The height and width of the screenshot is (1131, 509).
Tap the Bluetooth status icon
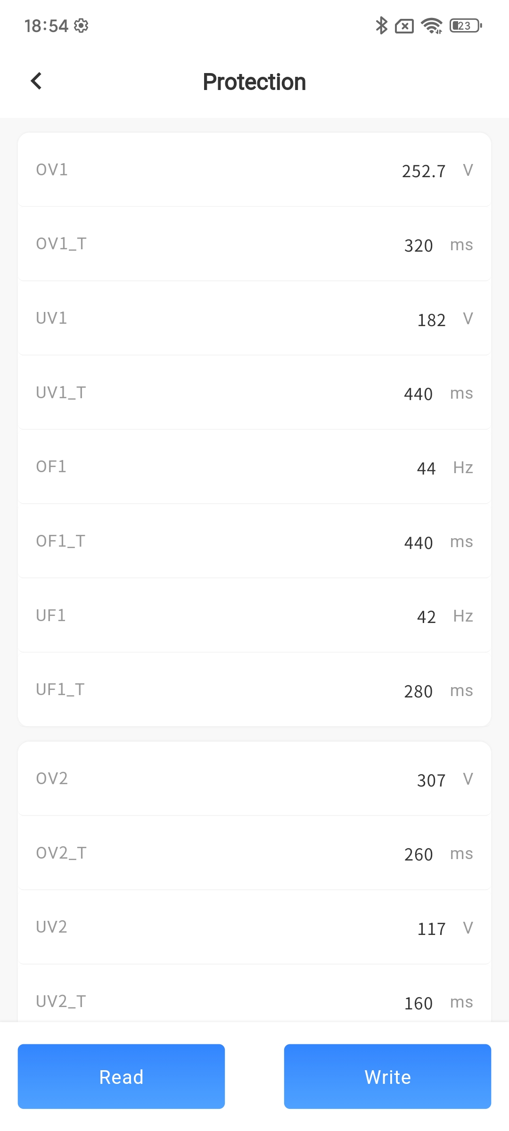[x=381, y=25]
